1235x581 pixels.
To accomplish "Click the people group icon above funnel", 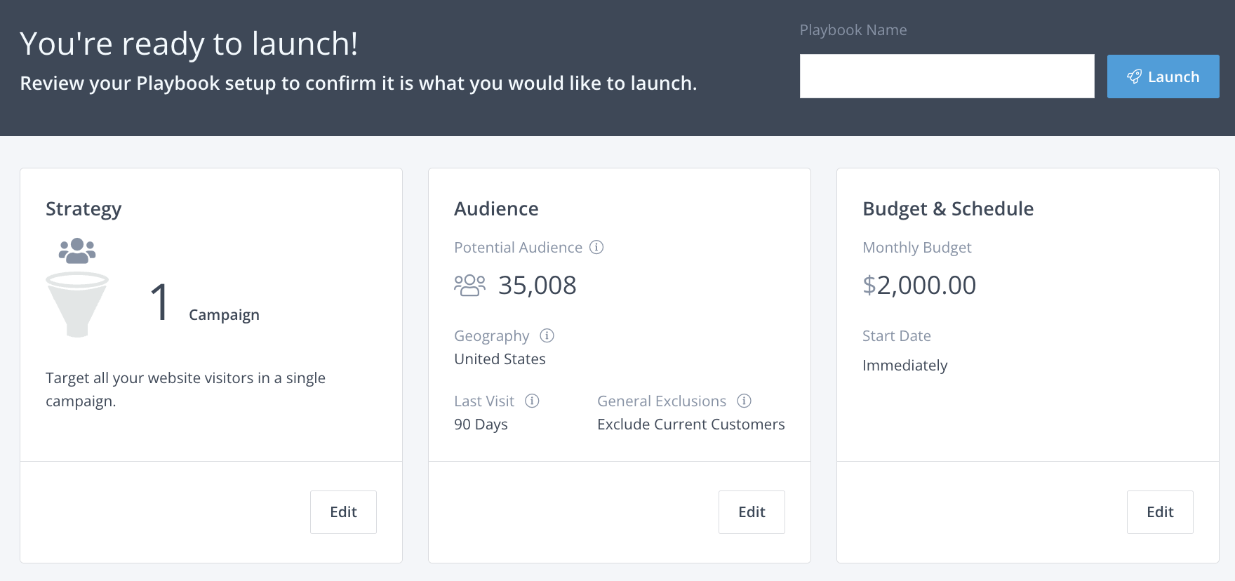I will pos(77,251).
